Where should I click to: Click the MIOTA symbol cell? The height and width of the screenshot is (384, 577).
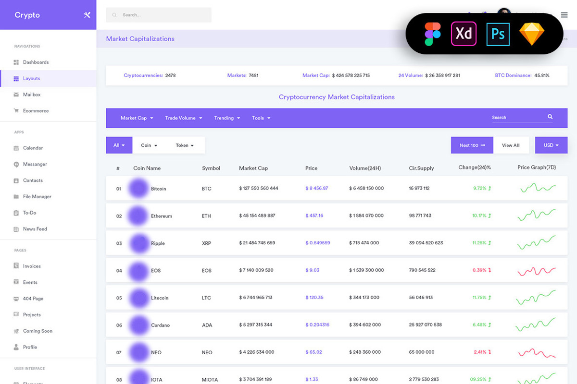pyautogui.click(x=210, y=380)
